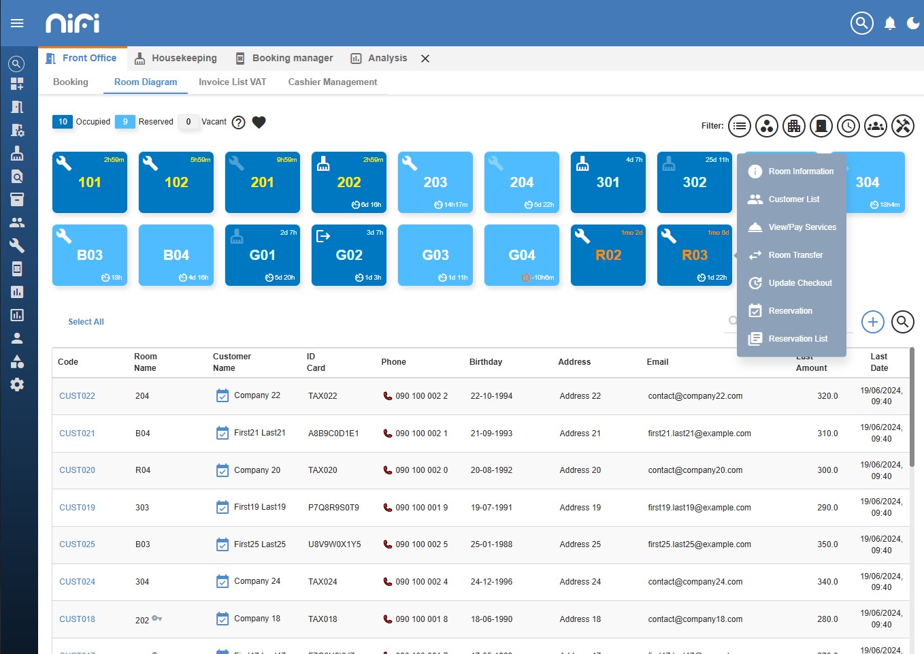Close the tab bar with X
The height and width of the screenshot is (654, 924).
click(425, 59)
